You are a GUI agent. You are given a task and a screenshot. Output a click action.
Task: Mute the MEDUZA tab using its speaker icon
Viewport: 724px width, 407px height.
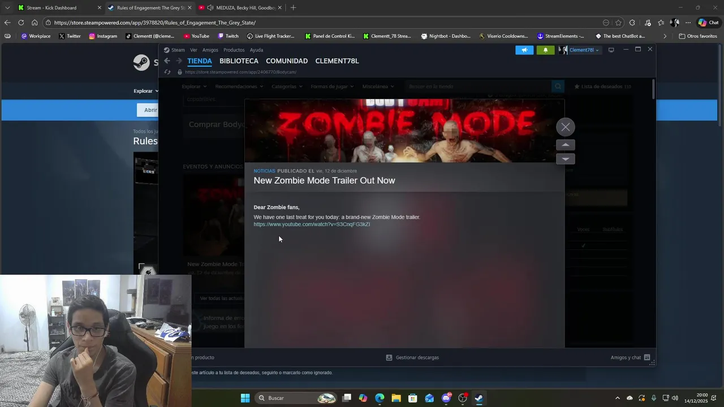pyautogui.click(x=210, y=8)
